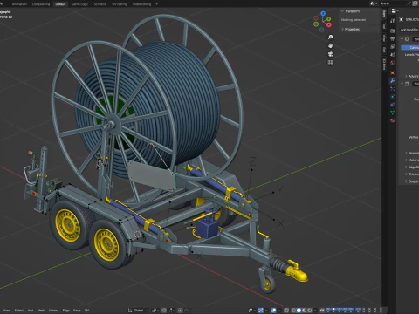Open the Select menu in viewport header

pyautogui.click(x=19, y=311)
